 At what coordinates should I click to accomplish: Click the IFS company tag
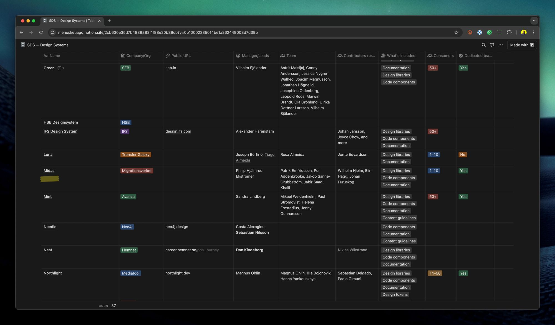(x=125, y=131)
